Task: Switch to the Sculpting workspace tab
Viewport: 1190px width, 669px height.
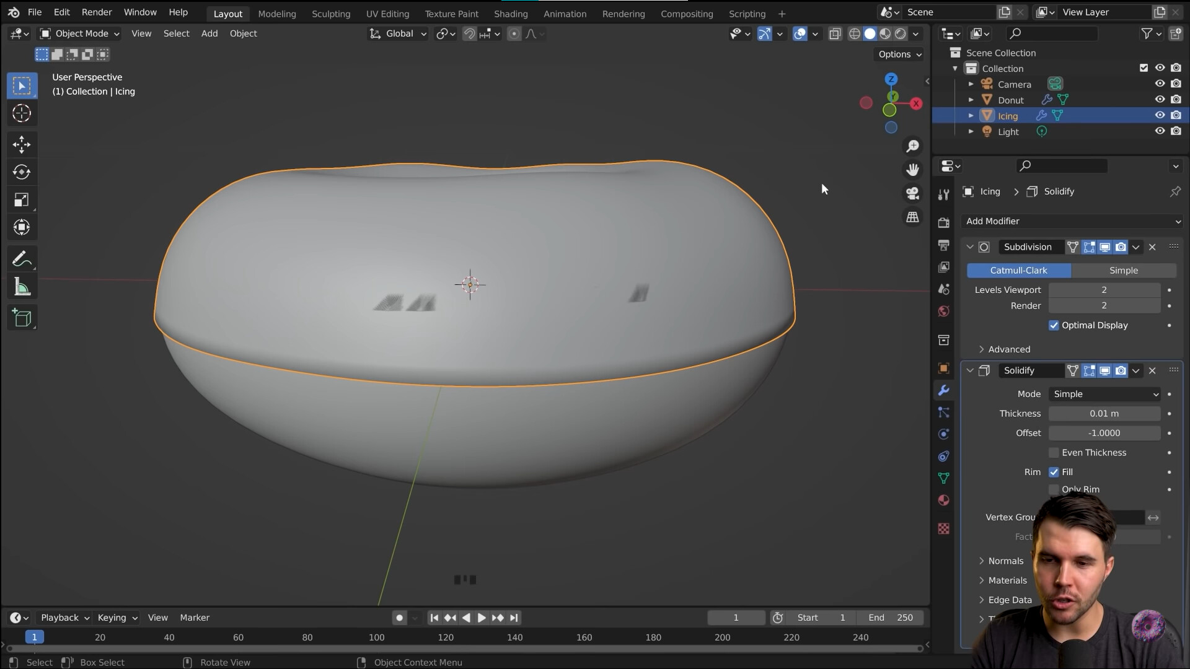Action: [x=331, y=14]
